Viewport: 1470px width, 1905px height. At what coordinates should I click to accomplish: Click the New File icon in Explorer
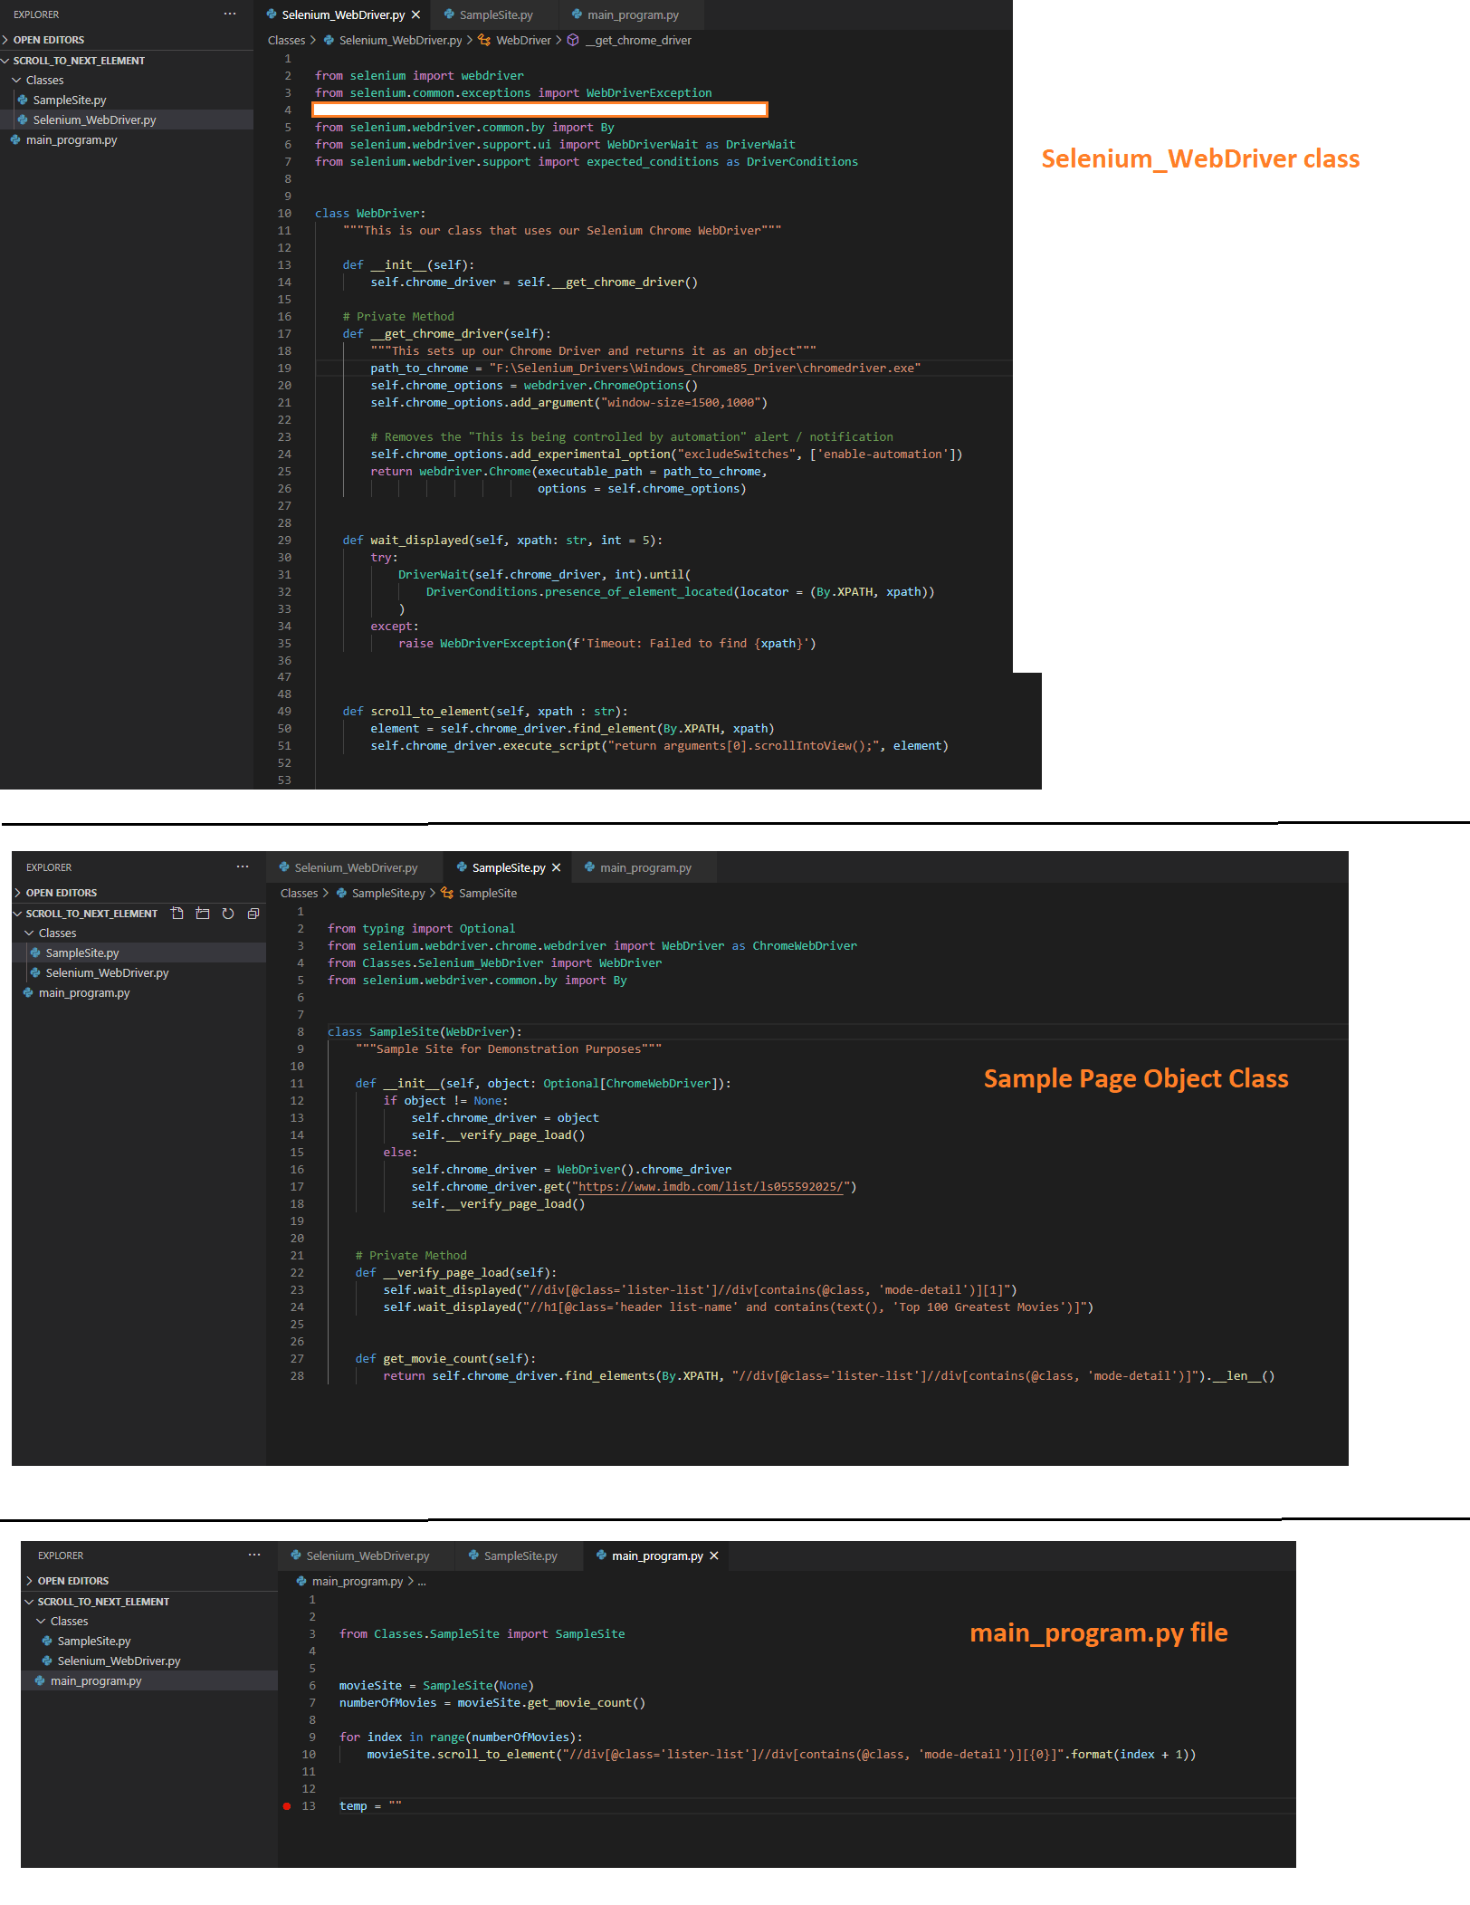pyautogui.click(x=177, y=913)
